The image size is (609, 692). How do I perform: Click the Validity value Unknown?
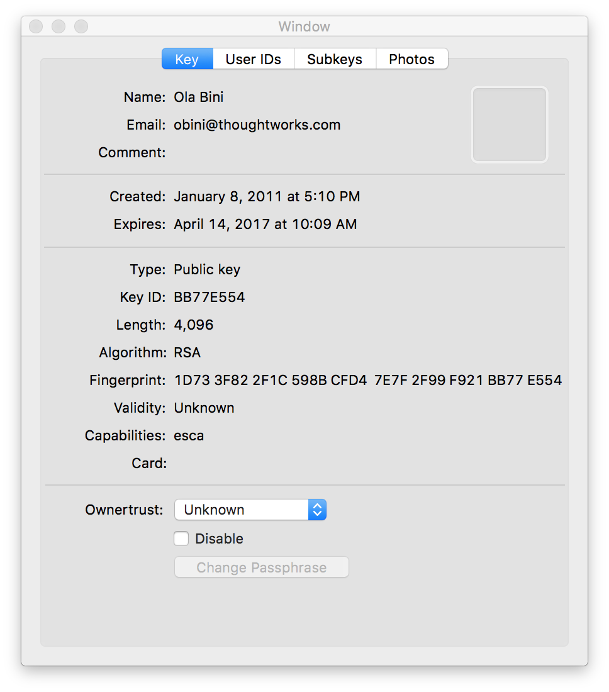click(x=204, y=408)
